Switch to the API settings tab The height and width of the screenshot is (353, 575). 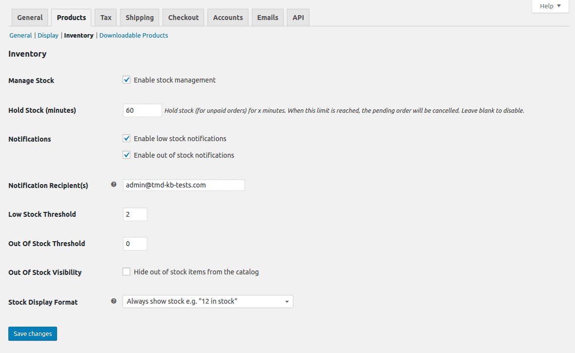(298, 17)
